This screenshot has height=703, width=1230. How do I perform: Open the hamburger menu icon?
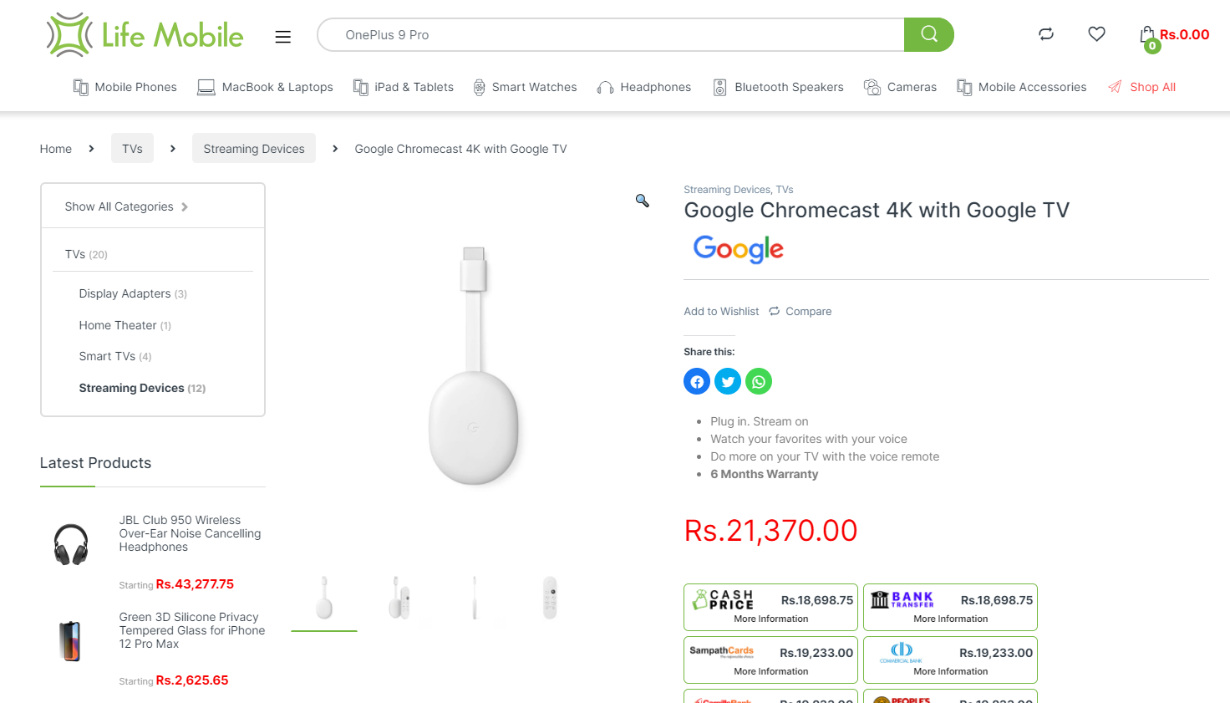pyautogui.click(x=283, y=36)
